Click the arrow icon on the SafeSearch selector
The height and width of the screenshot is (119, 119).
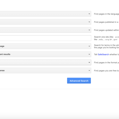[x=89, y=54]
